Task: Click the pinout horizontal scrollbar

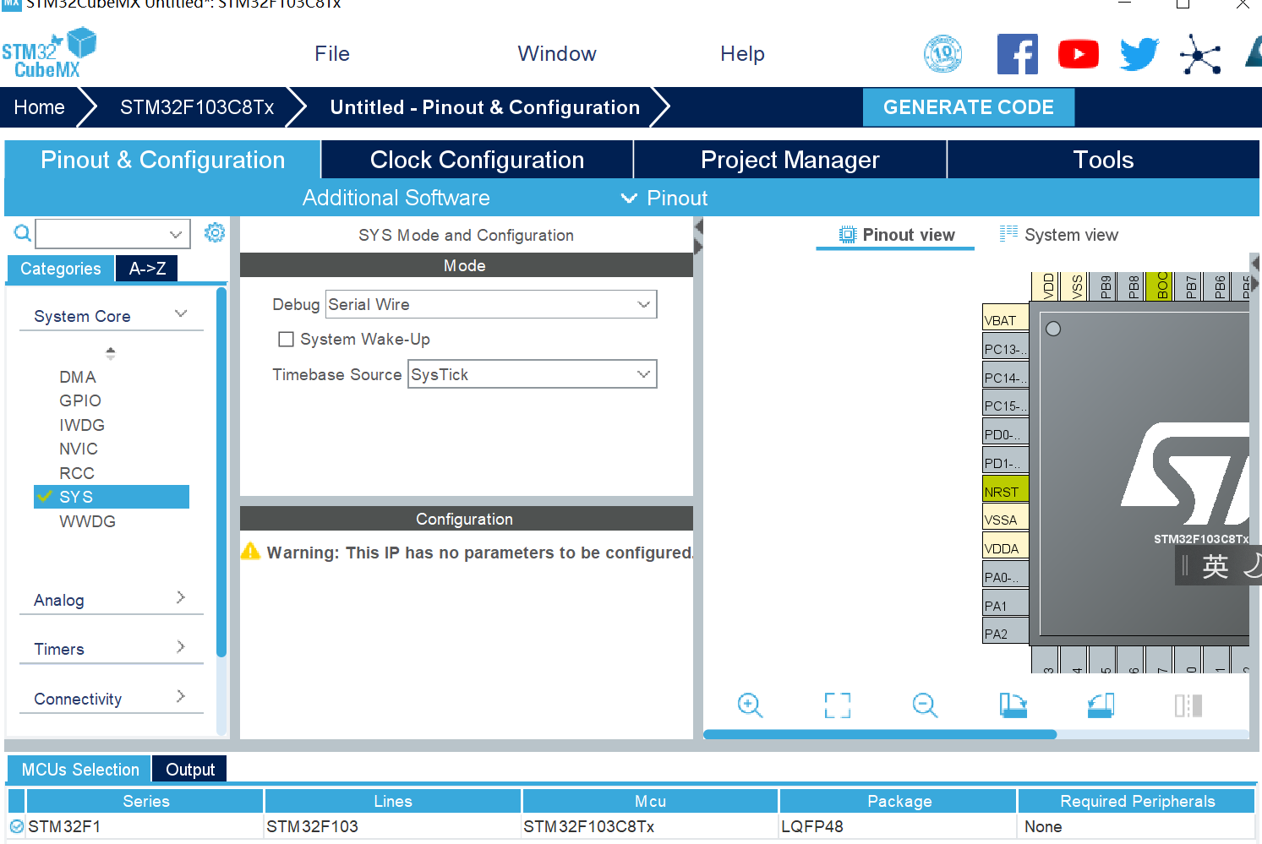Action: tap(880, 734)
